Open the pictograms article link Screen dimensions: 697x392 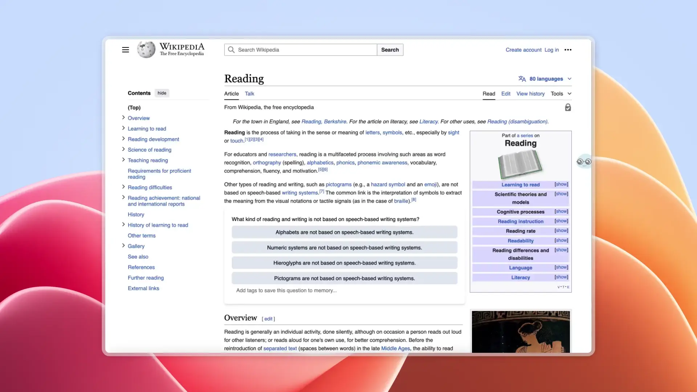click(338, 184)
